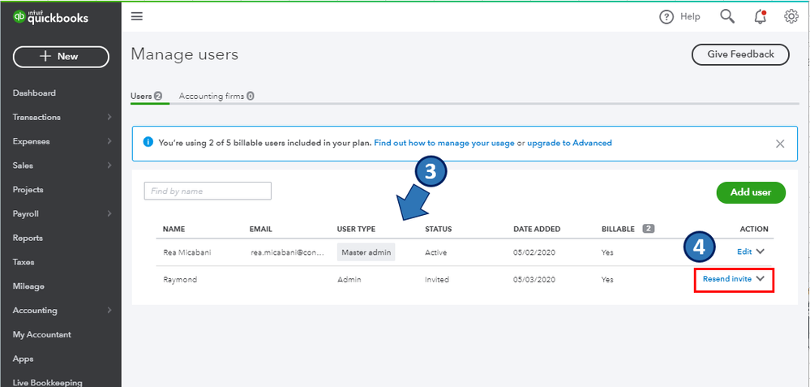
Task: Expand the Edit dropdown for Rea Micabani
Action: point(761,252)
